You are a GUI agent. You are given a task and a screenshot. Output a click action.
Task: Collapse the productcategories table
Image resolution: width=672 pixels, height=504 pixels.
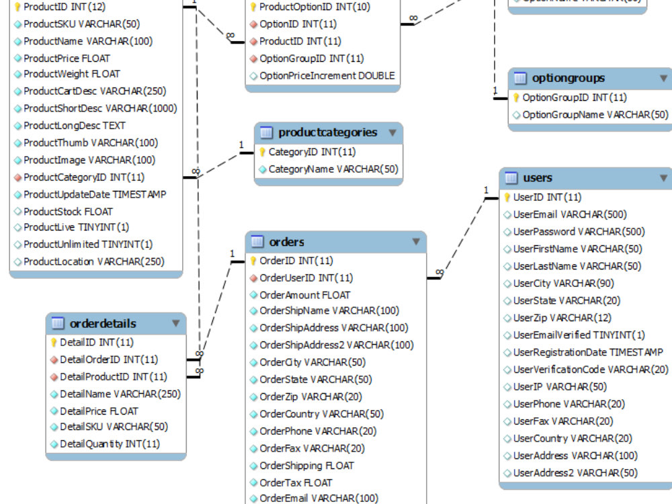[x=392, y=133]
